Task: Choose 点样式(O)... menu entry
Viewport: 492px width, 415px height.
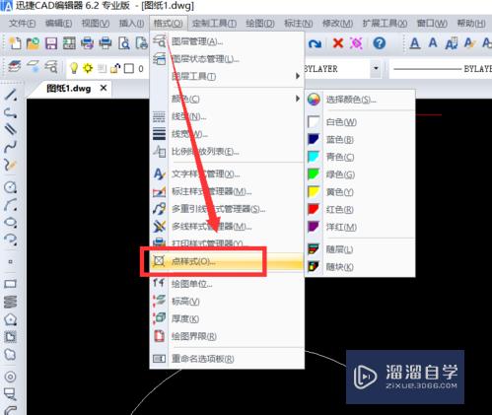Action: click(x=227, y=261)
